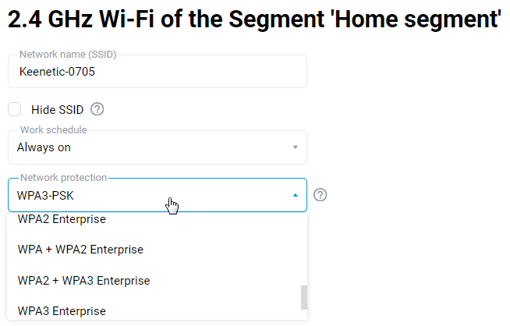
Task: Toggle the Hide SSID checkbox
Action: [x=15, y=109]
